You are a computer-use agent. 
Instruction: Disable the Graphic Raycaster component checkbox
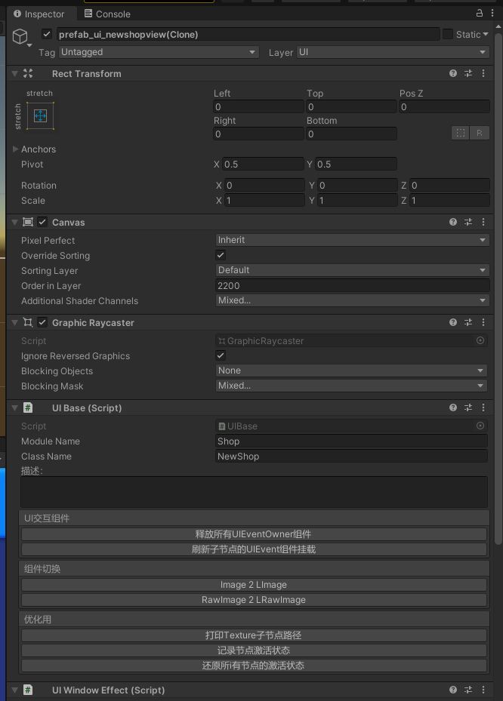point(42,322)
